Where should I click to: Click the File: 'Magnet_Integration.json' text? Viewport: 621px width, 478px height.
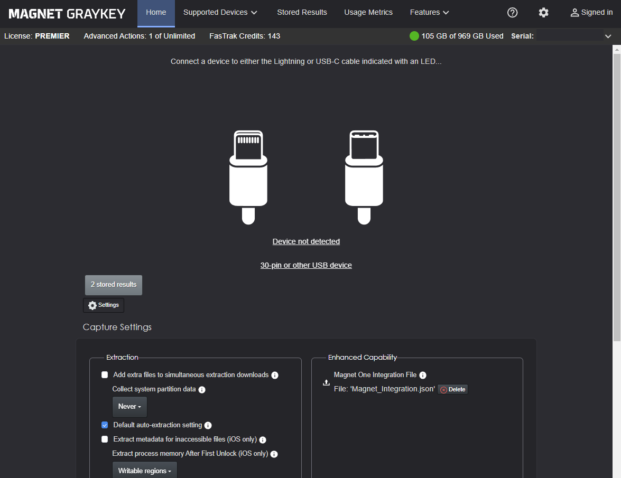(384, 389)
